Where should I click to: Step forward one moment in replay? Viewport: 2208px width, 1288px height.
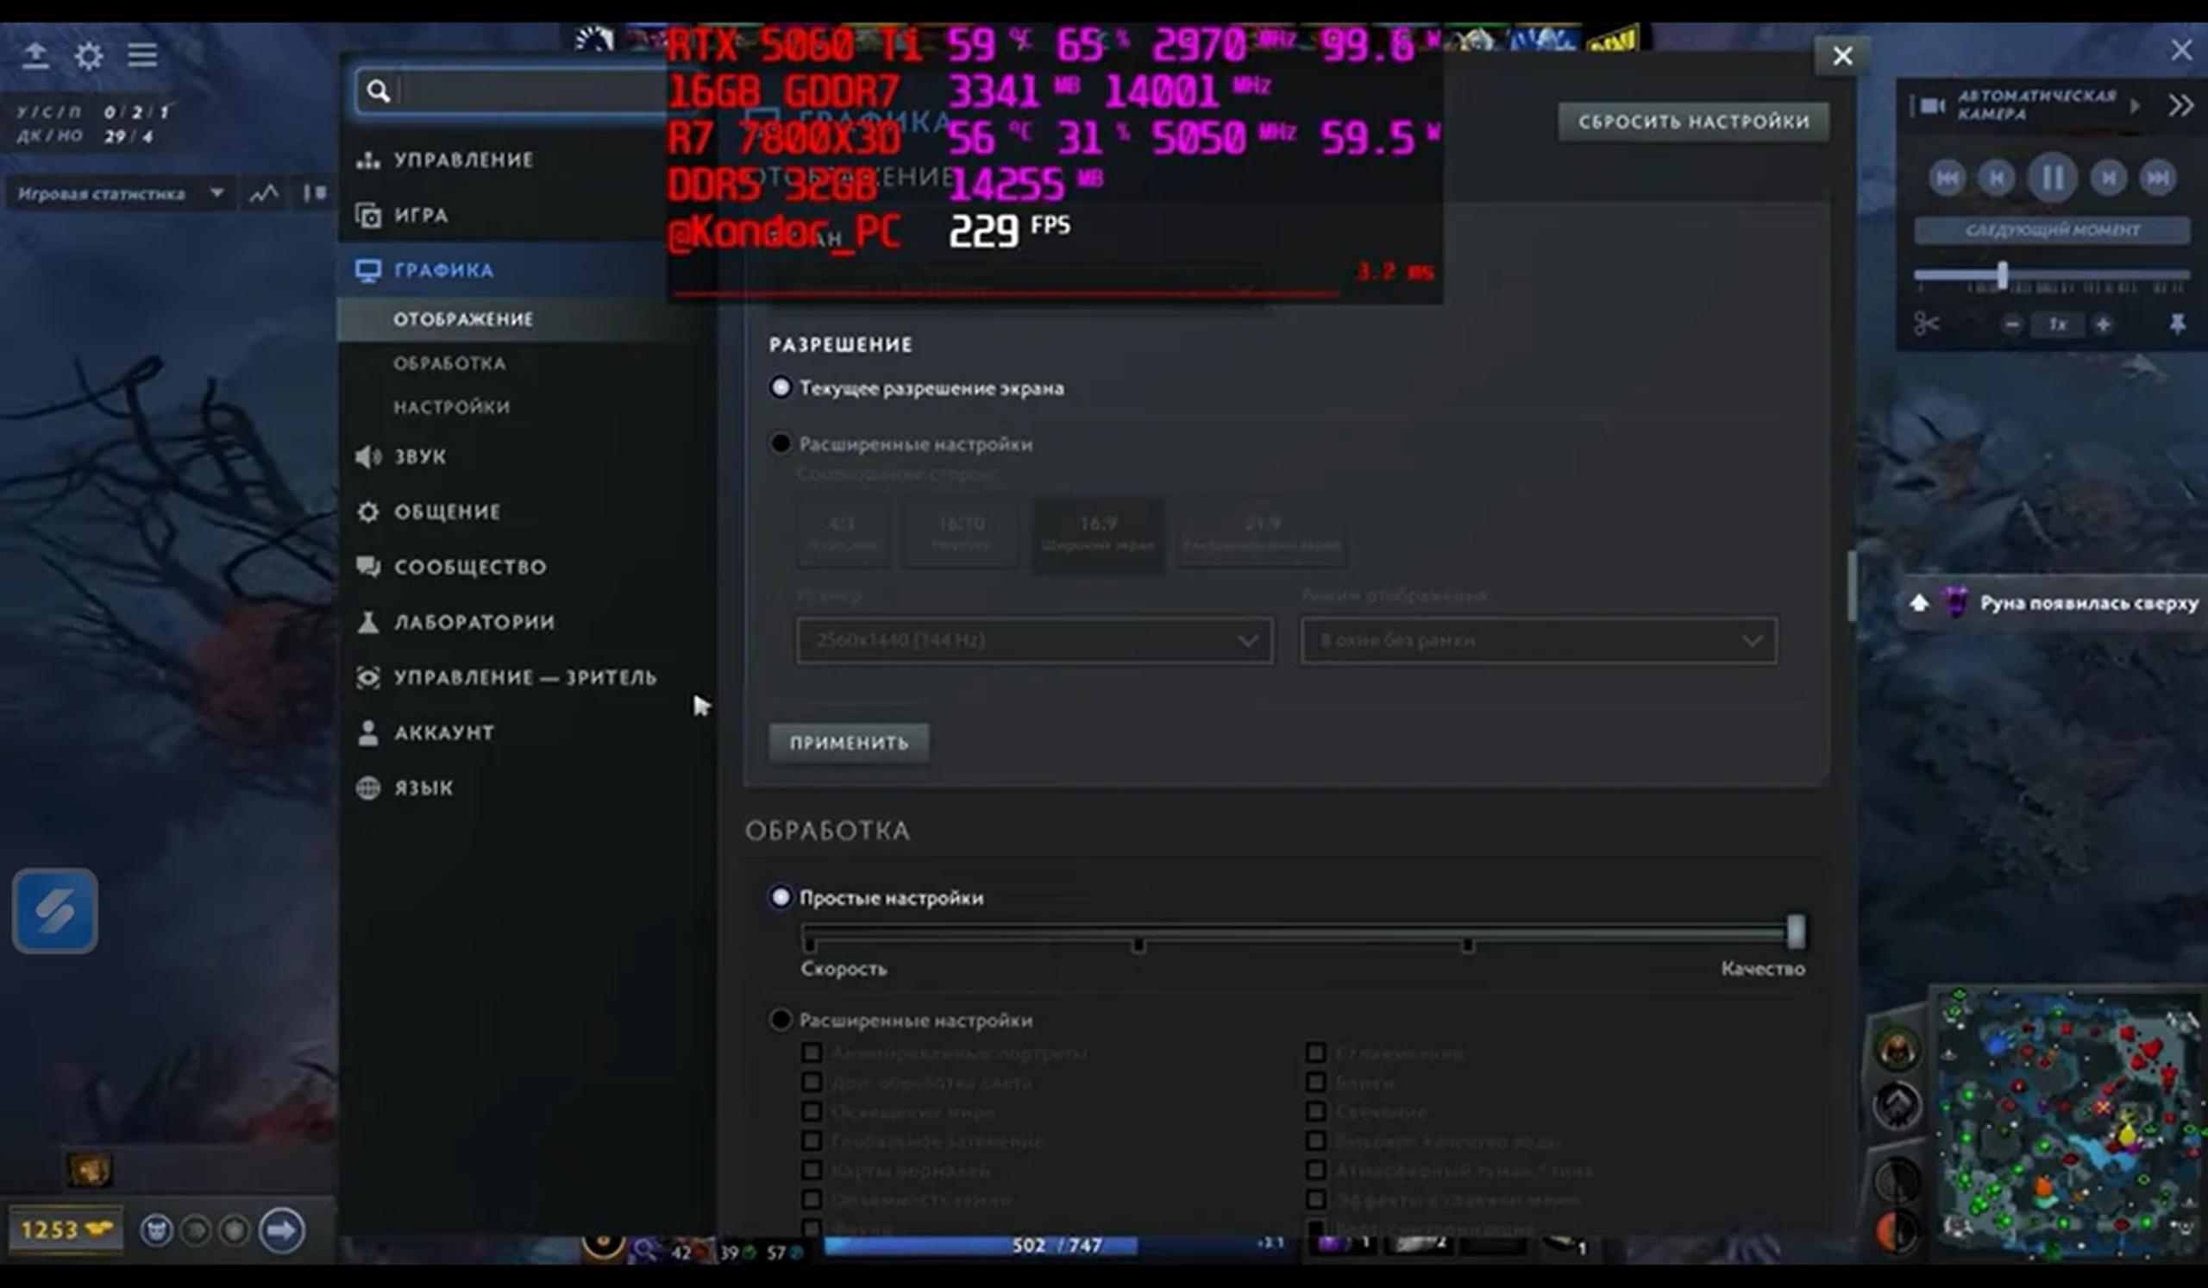click(2108, 178)
